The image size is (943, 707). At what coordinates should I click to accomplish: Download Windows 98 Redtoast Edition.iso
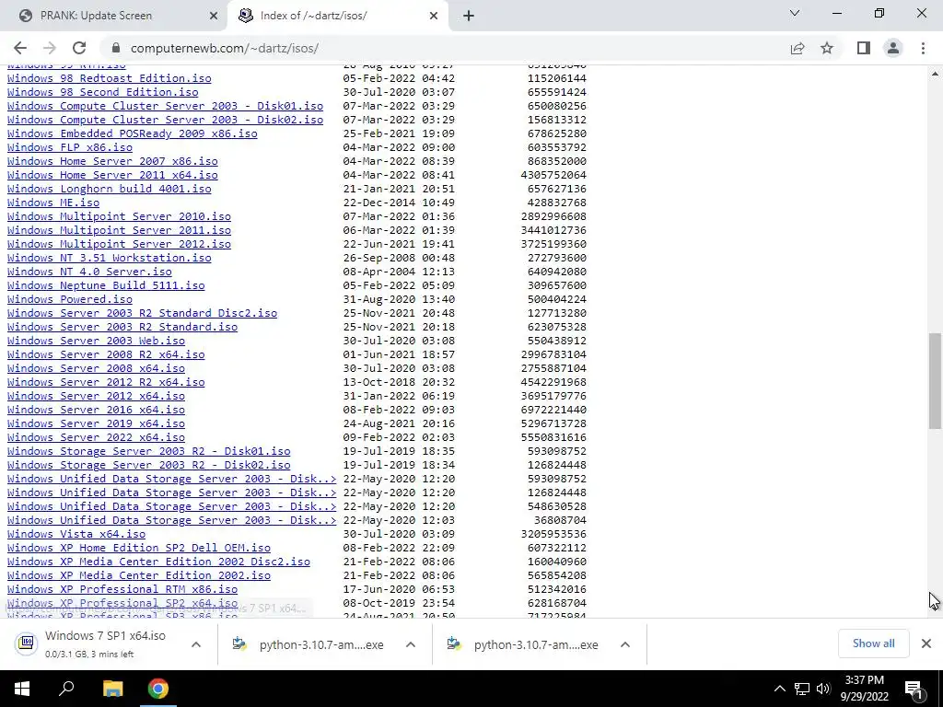(x=109, y=78)
